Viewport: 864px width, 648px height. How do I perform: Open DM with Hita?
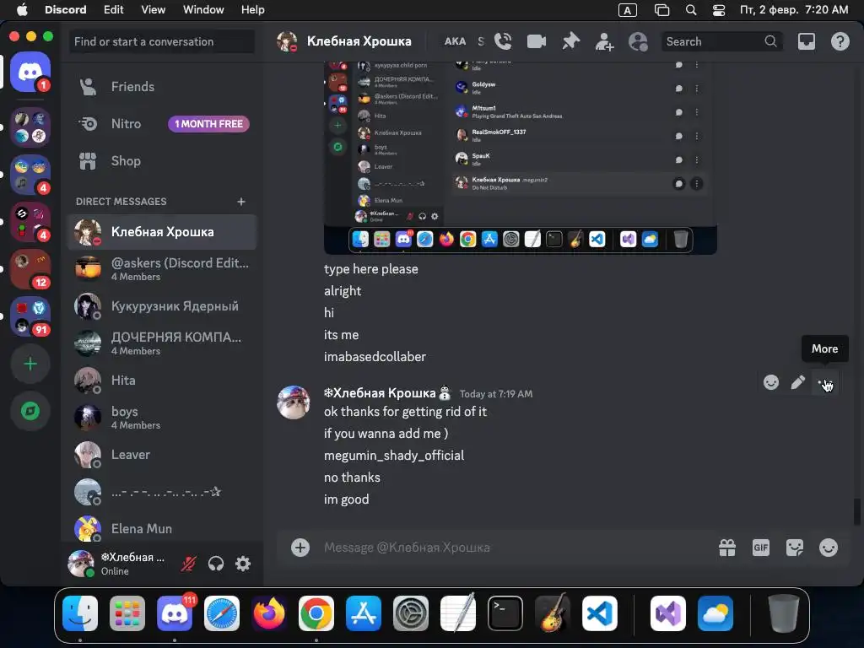[162, 381]
